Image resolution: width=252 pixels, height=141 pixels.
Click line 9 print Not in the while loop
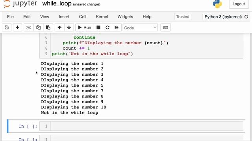point(93,54)
